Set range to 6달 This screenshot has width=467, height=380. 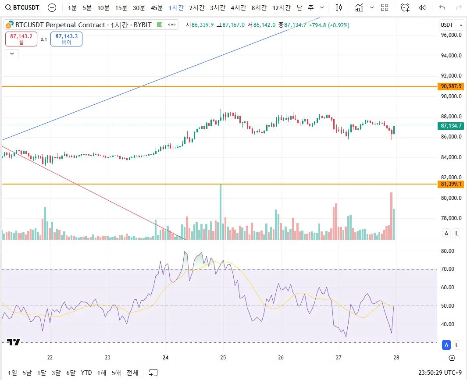point(71,373)
